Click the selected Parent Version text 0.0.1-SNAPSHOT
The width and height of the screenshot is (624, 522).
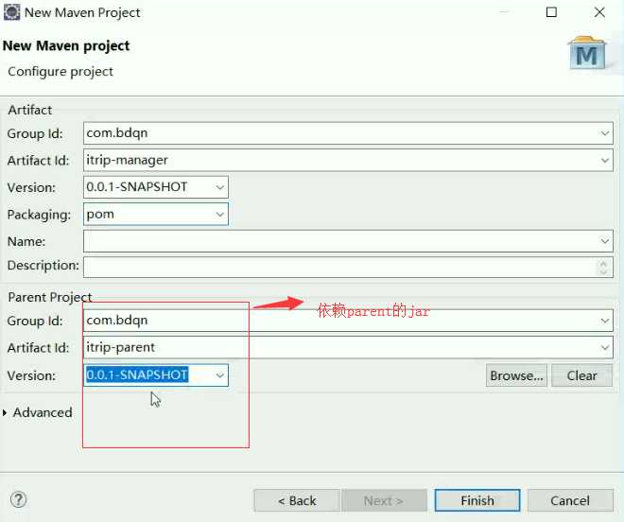pyautogui.click(x=137, y=374)
